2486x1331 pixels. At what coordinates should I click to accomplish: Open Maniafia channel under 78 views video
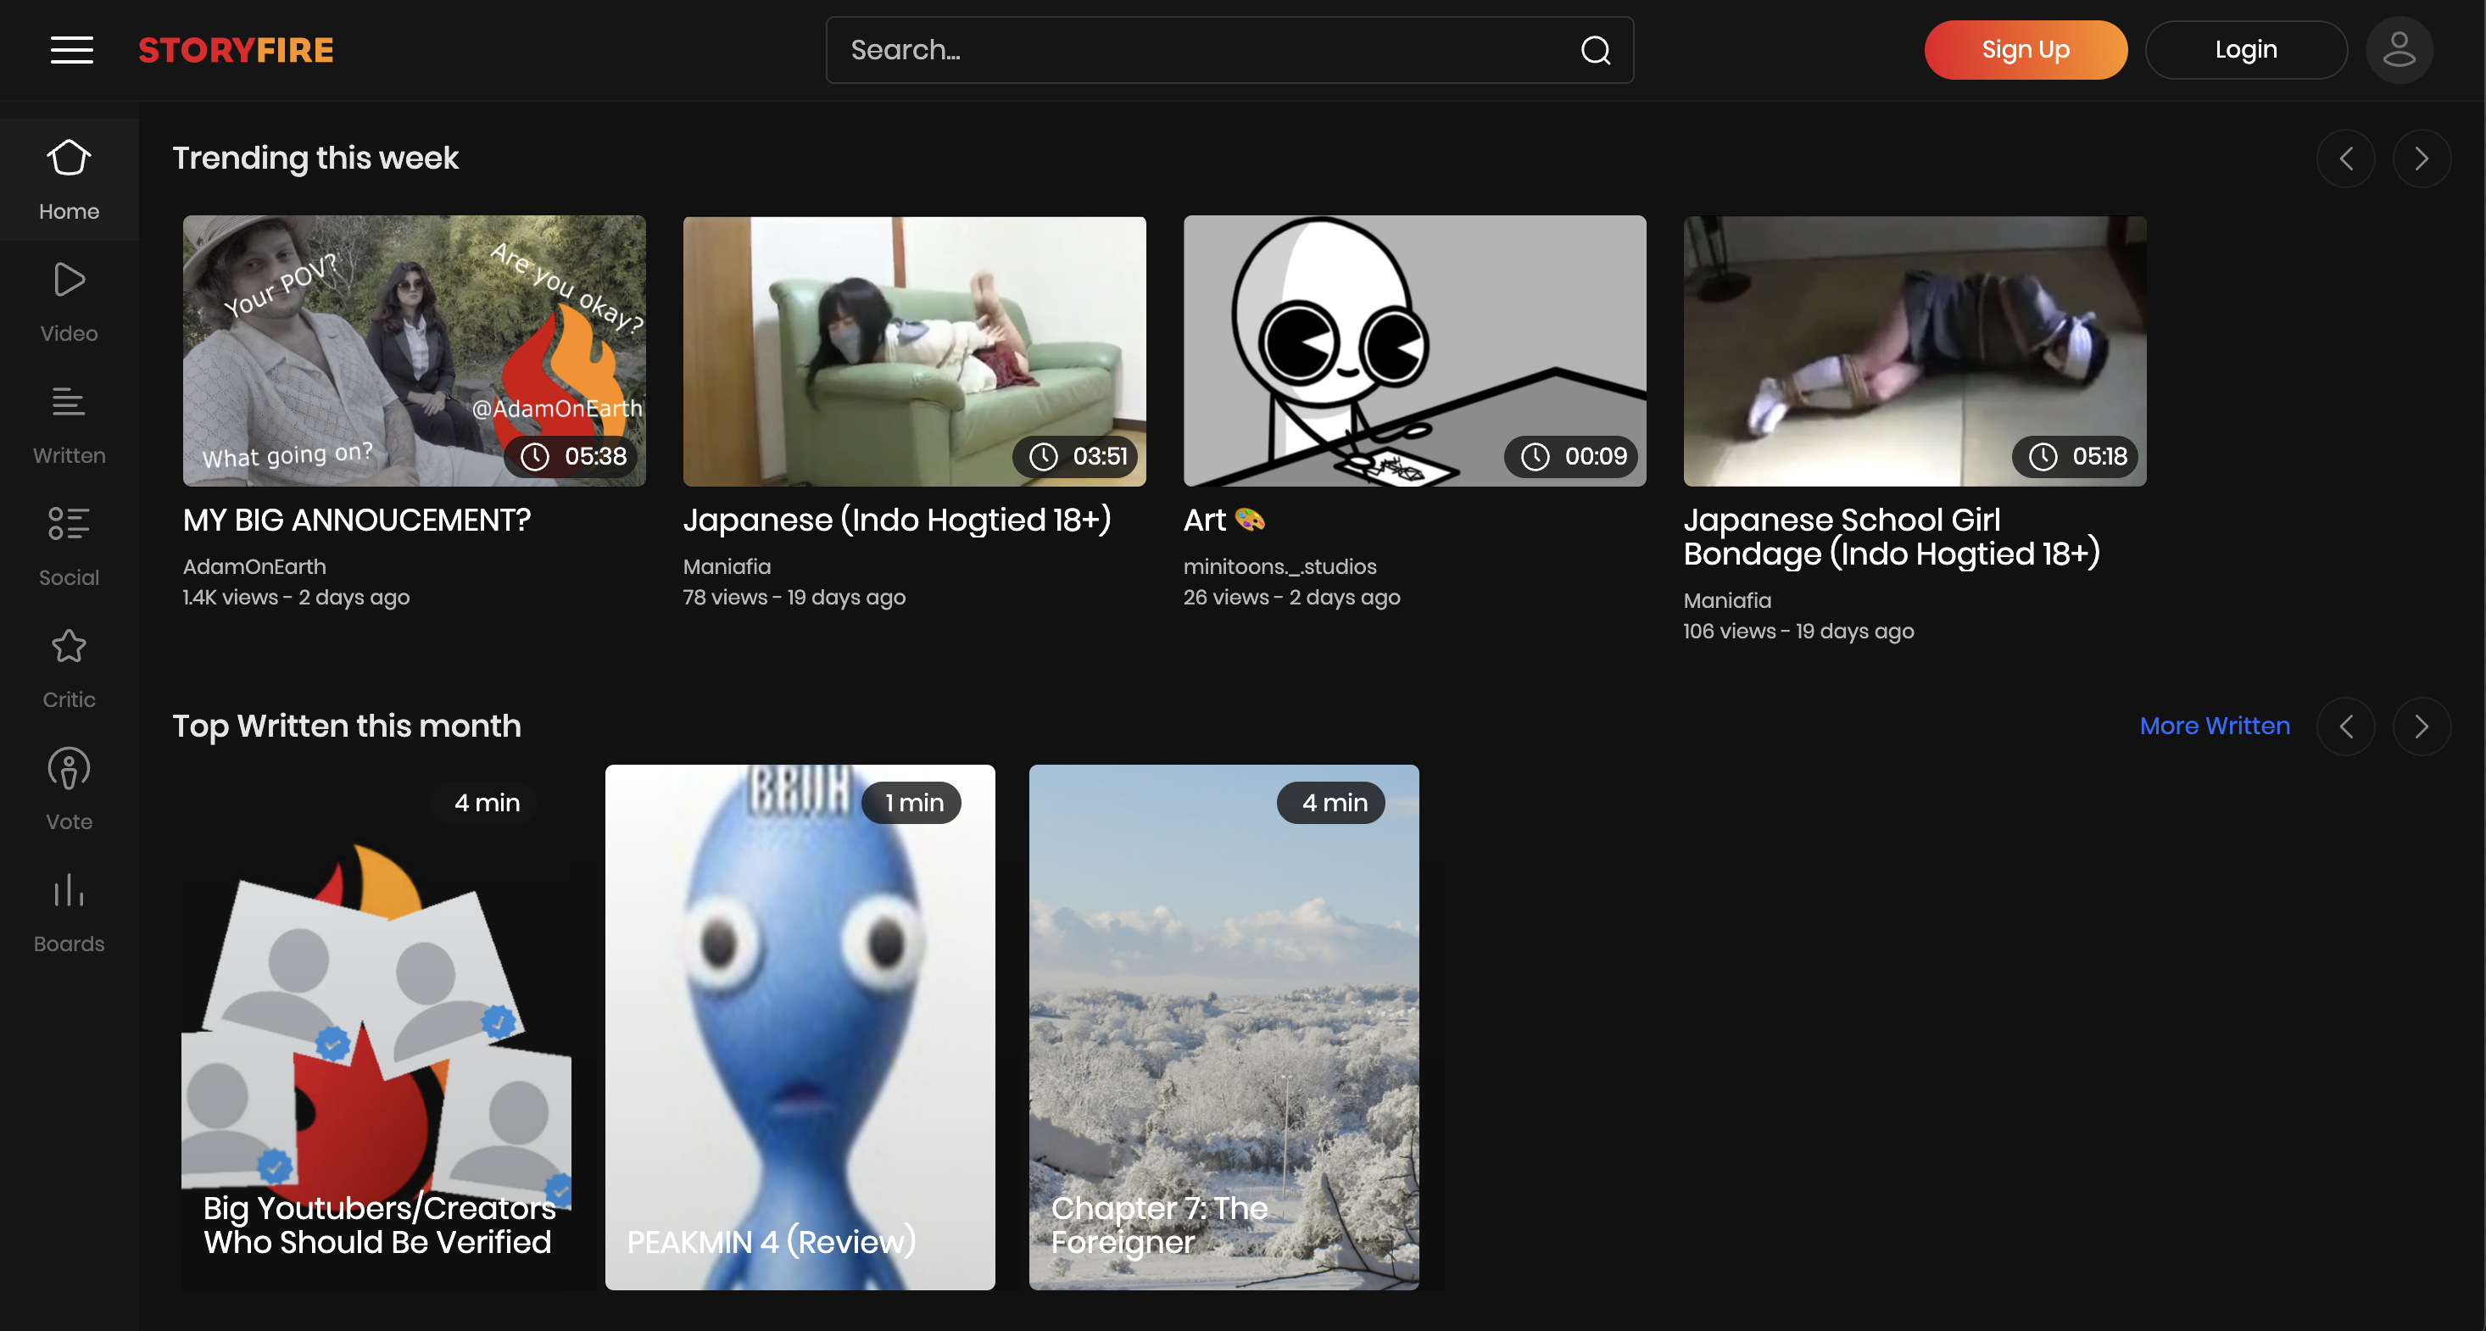tap(727, 566)
